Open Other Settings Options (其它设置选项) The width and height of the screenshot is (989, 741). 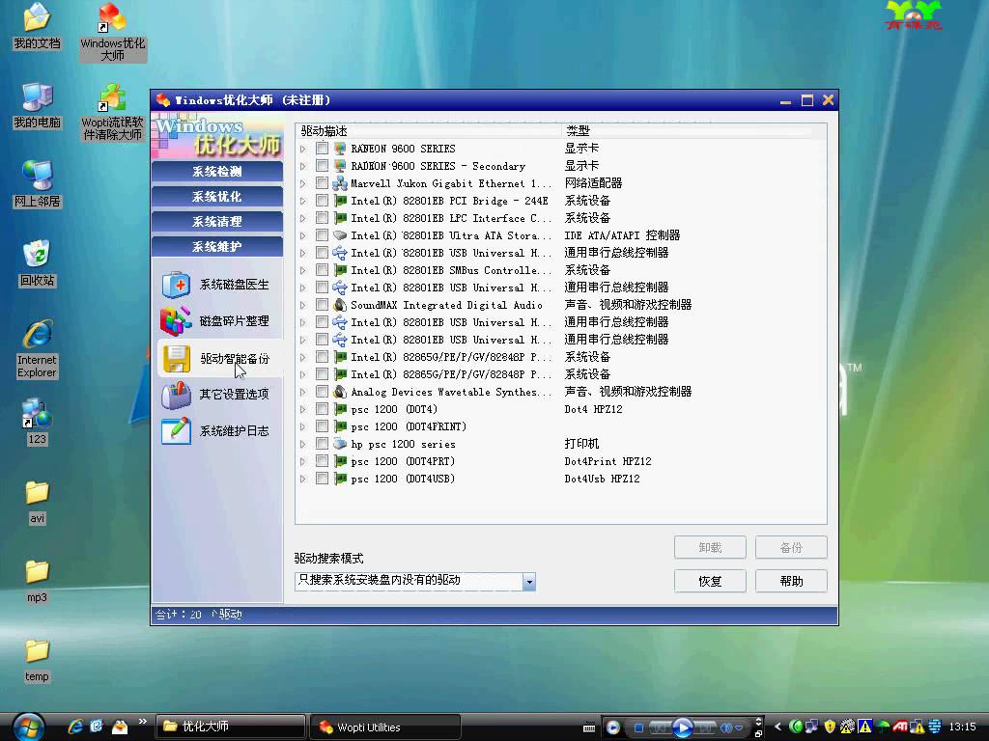[216, 395]
